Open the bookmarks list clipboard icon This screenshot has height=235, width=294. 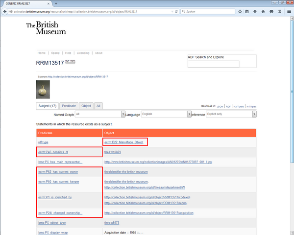tap(247, 11)
